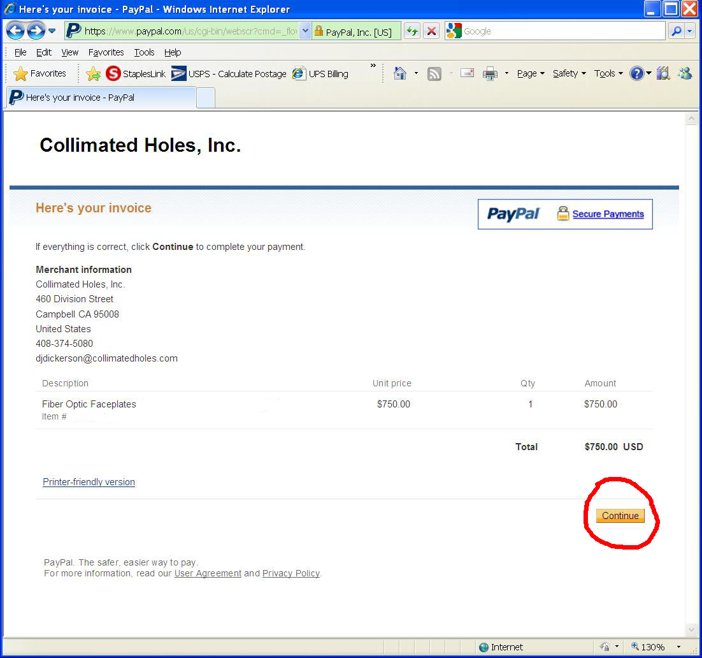The image size is (702, 658).
Task: Open the Tools menu in menu bar
Action: pos(144,52)
